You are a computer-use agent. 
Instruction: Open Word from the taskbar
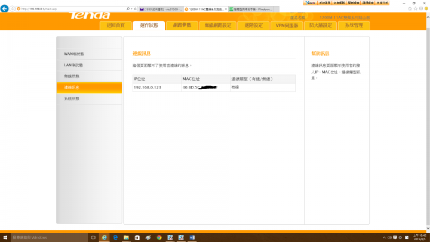(192, 238)
